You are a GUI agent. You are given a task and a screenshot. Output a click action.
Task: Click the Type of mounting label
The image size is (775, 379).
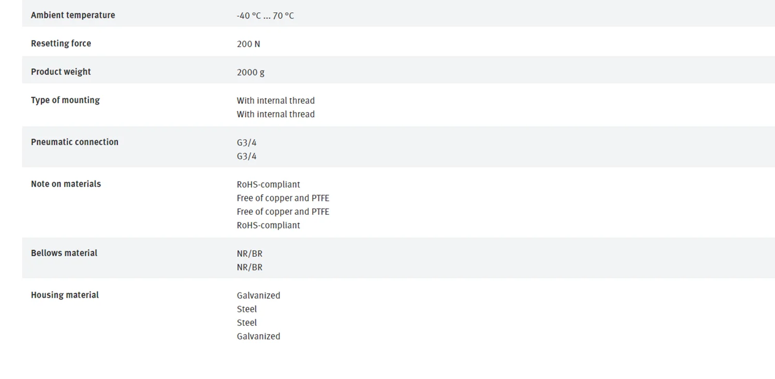pyautogui.click(x=65, y=100)
